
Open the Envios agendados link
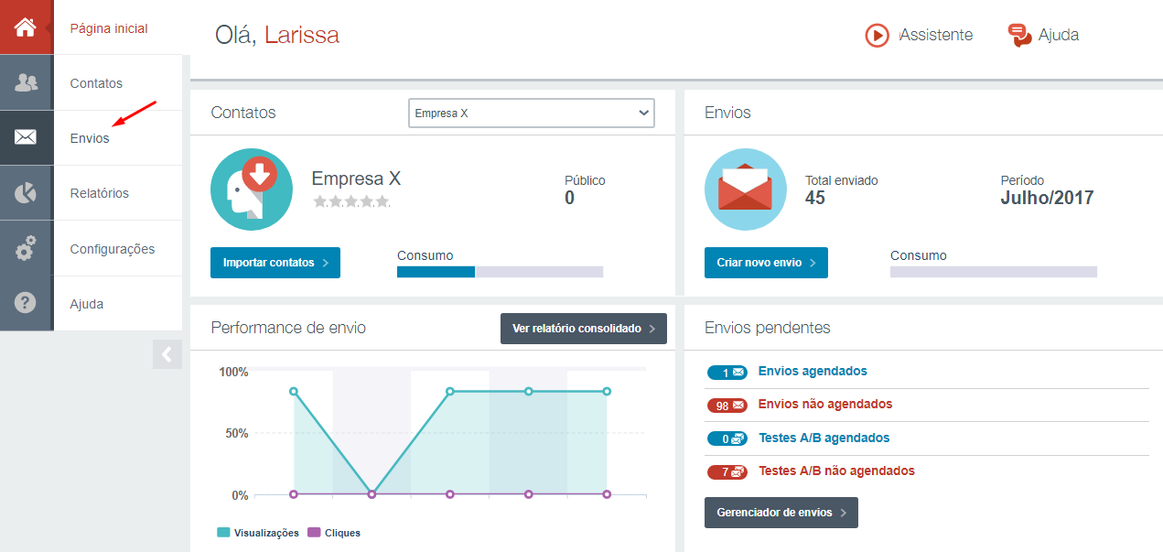coord(813,371)
